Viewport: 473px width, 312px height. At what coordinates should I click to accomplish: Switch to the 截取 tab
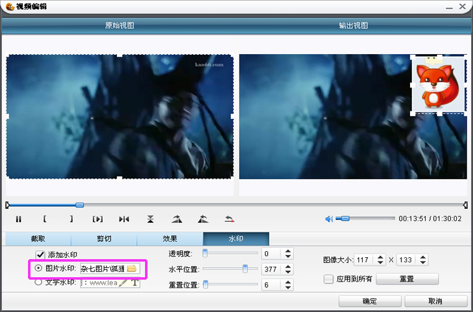[x=38, y=239]
